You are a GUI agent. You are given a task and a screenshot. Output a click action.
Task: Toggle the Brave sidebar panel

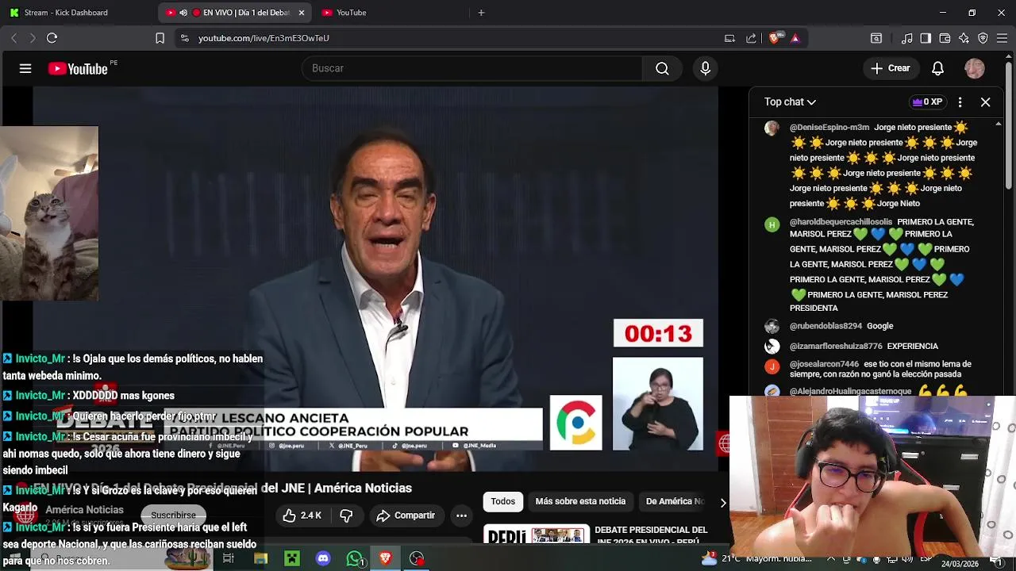click(x=926, y=38)
